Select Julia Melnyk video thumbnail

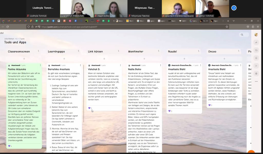[x=77, y=9]
